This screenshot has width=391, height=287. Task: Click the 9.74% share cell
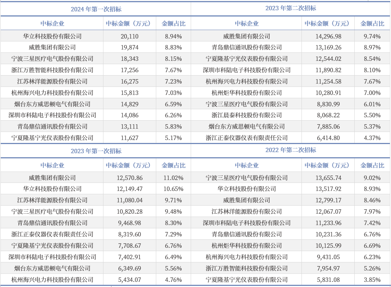click(x=372, y=36)
